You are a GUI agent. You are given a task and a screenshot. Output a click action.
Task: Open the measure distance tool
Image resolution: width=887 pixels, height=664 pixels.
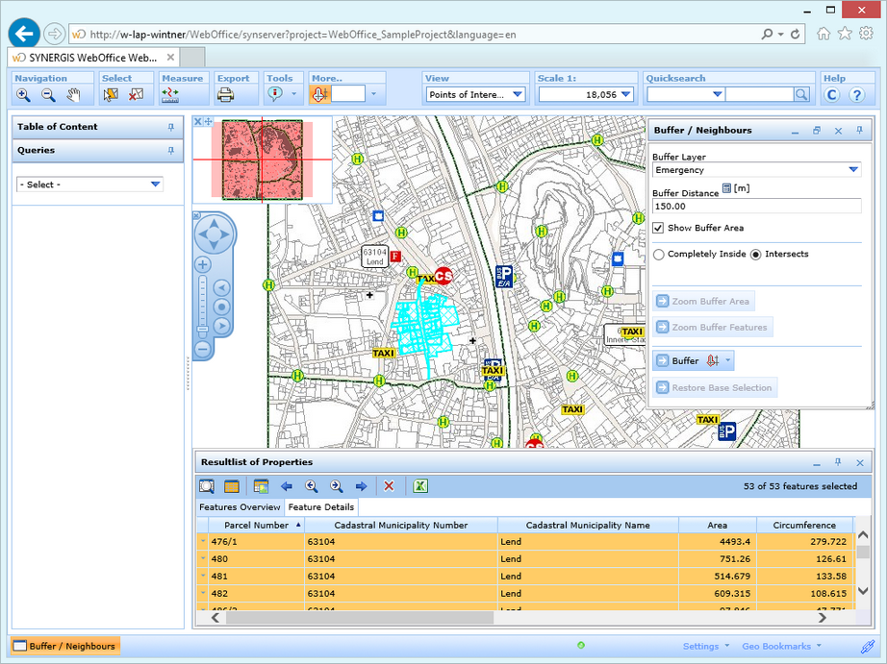click(x=170, y=94)
